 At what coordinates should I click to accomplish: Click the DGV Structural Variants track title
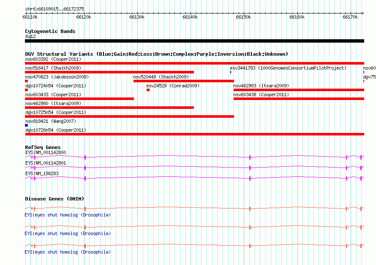click(157, 54)
